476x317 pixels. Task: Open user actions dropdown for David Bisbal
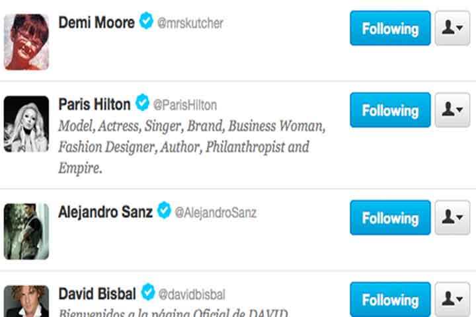tap(452, 300)
